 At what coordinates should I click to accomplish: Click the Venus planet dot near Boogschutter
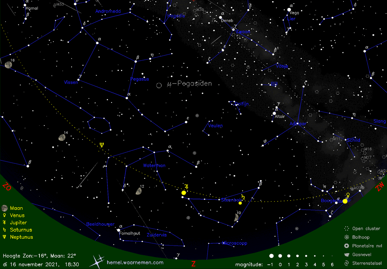click(x=345, y=201)
